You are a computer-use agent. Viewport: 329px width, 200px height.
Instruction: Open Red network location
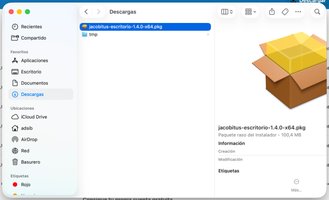(41, 151)
